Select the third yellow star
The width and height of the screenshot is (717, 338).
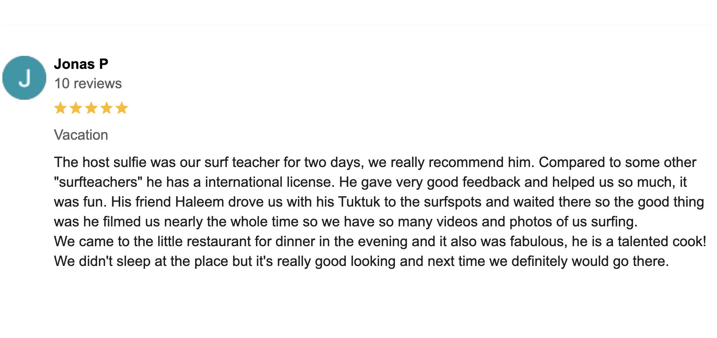coord(91,108)
